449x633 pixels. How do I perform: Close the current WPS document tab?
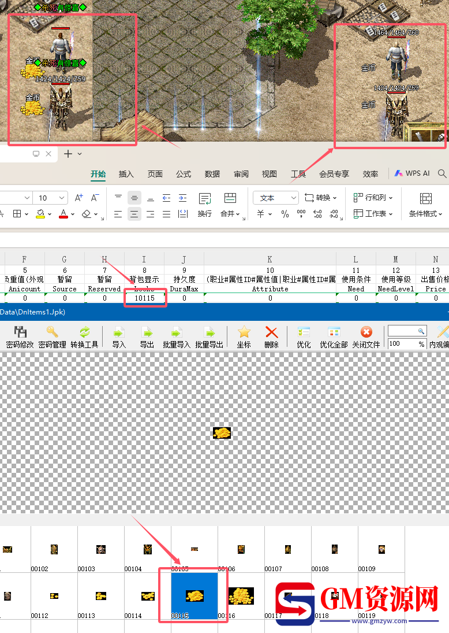48,154
